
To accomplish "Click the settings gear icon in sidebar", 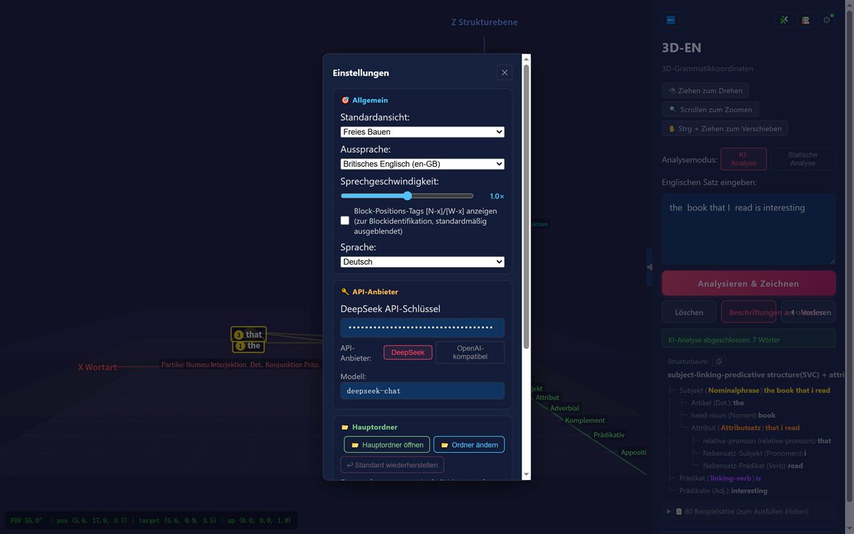I will pyautogui.click(x=827, y=20).
